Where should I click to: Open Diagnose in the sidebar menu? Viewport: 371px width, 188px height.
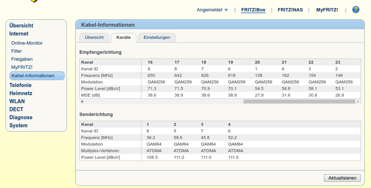[x=21, y=117]
